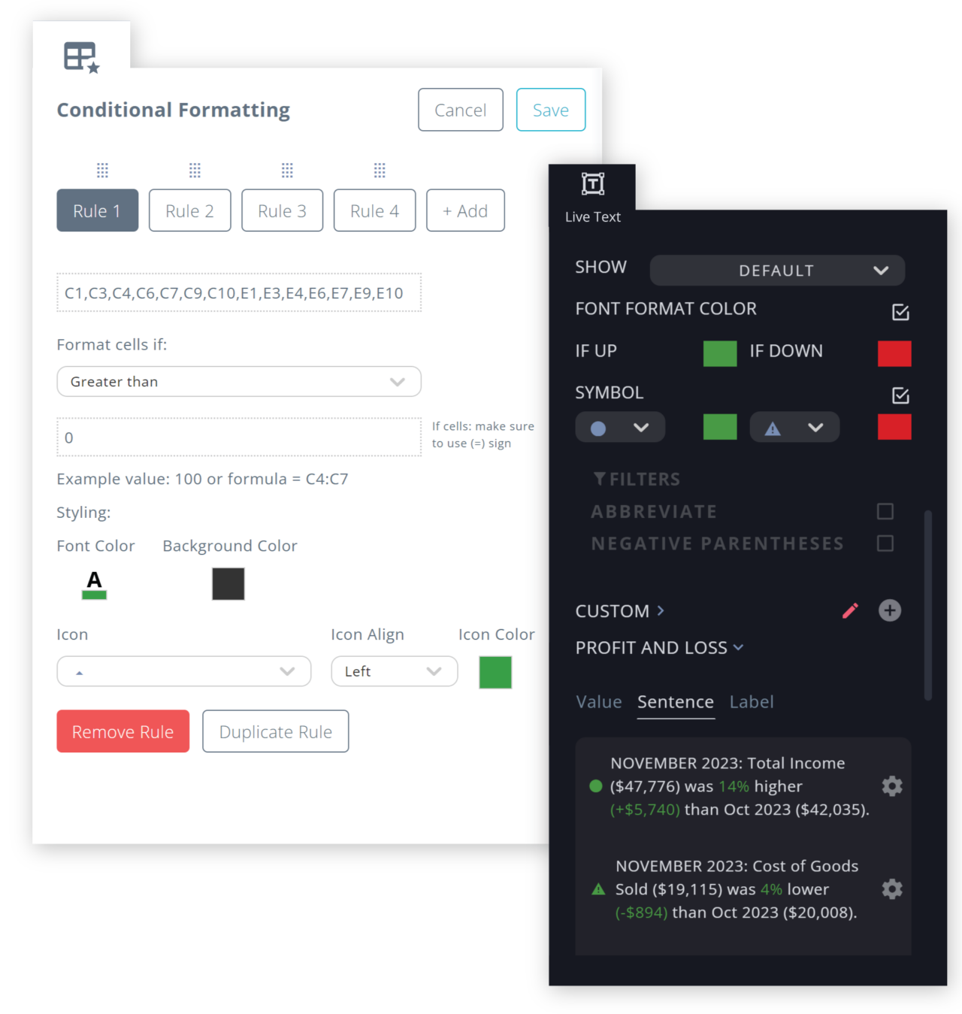
Task: Click the drag handle above Rule 1
Action: 102,170
